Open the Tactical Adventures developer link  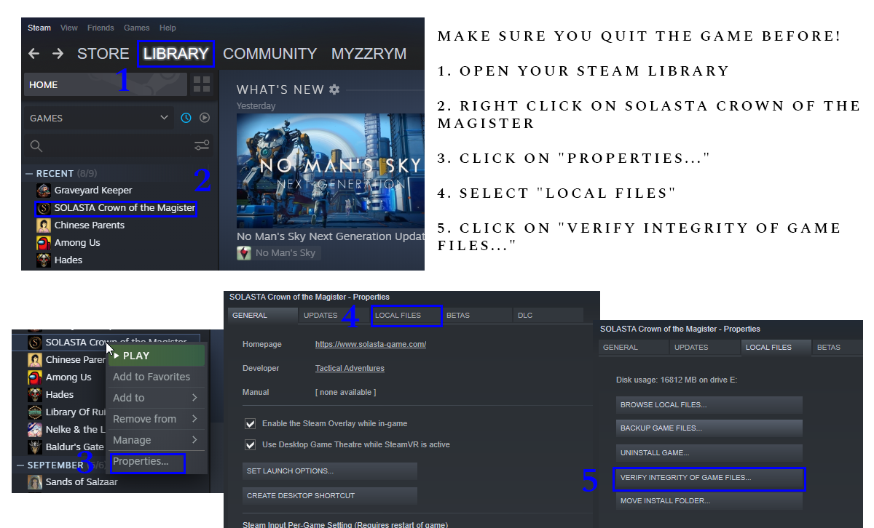(x=350, y=369)
